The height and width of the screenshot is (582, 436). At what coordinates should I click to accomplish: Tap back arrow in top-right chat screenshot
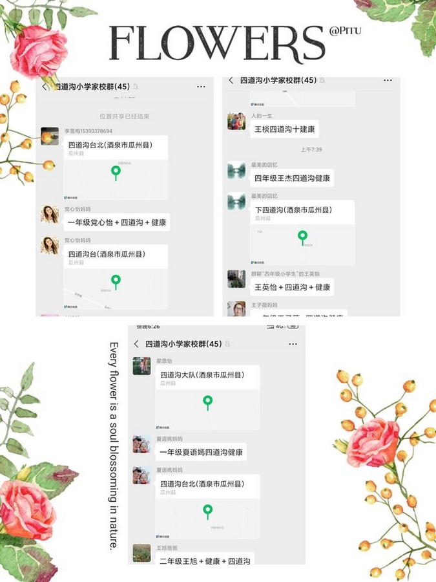click(x=231, y=80)
